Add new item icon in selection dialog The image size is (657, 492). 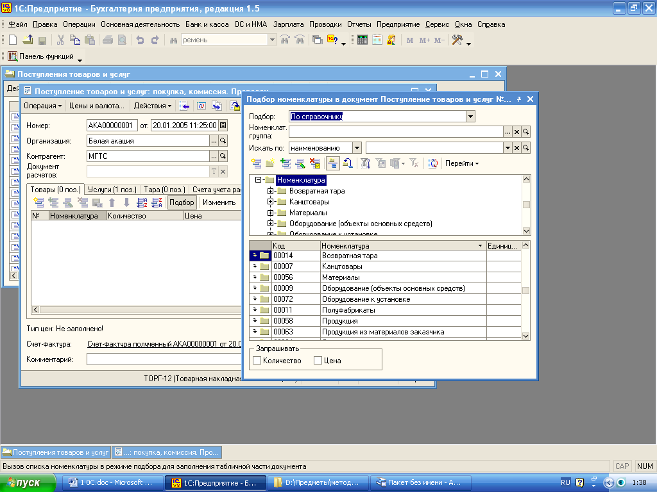256,163
